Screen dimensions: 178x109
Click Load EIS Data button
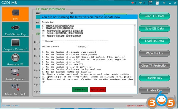(x=154, y=41)
